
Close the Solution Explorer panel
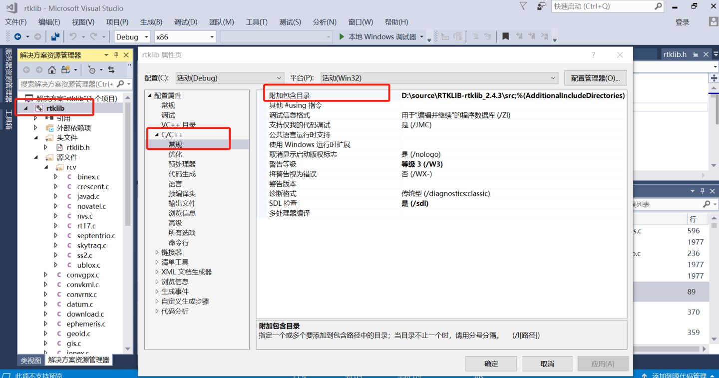[126, 55]
